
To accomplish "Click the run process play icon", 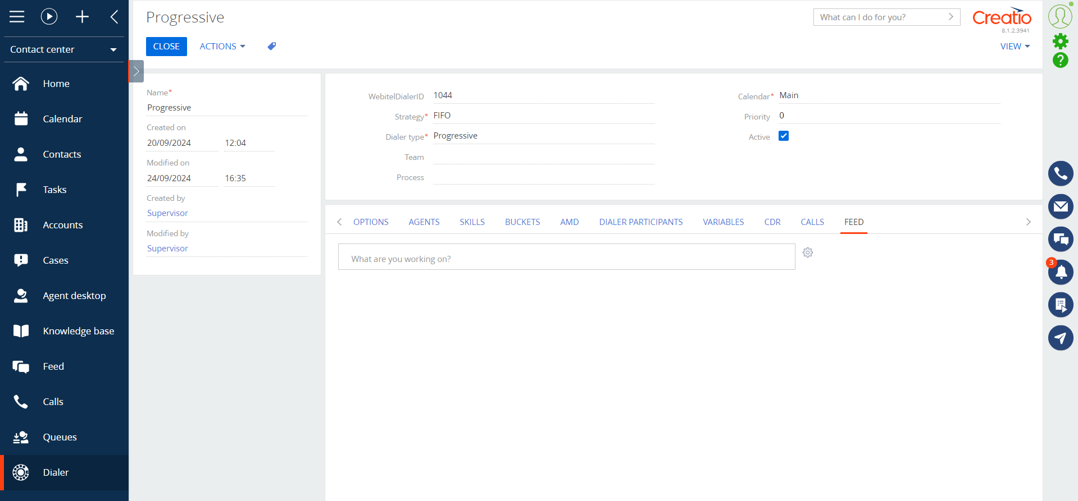I will (49, 17).
